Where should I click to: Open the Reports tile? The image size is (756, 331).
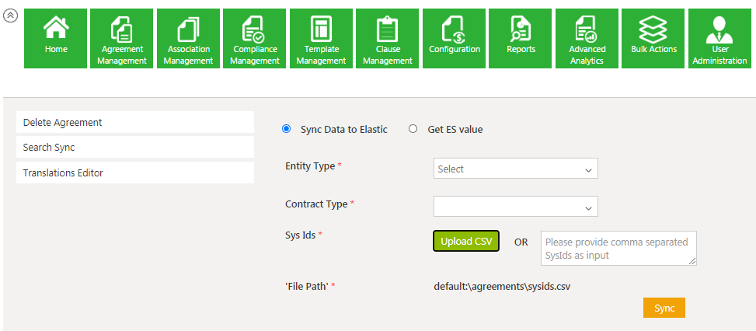coord(521,38)
